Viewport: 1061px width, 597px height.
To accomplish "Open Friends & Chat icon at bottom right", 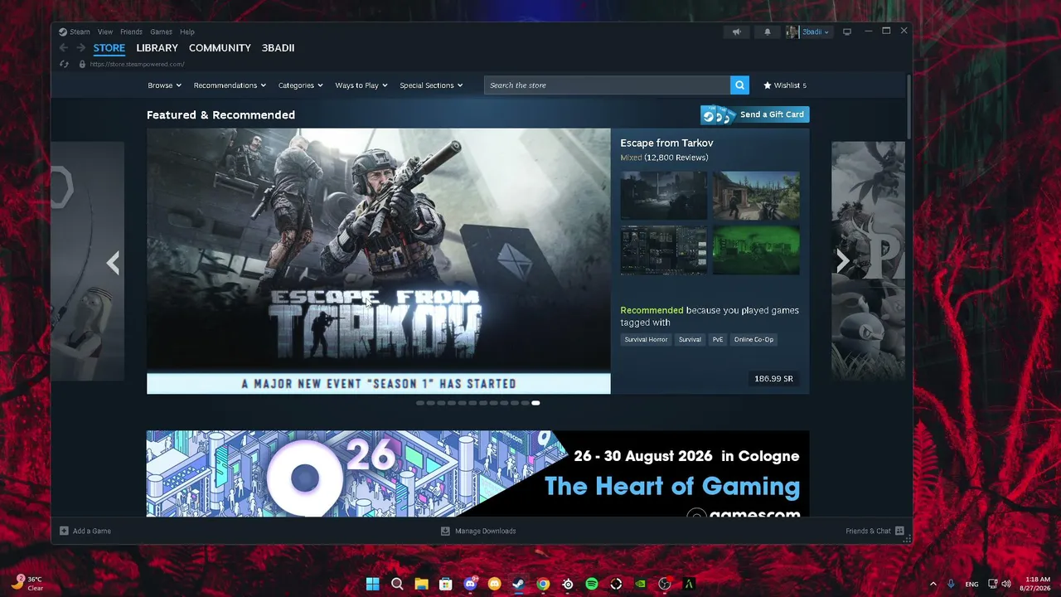I will click(x=899, y=531).
